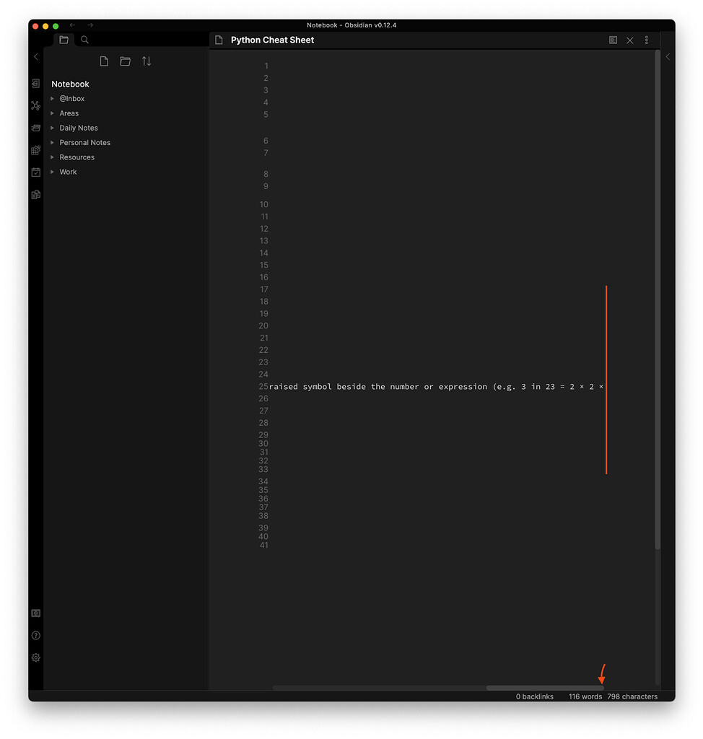Change the file sort order
This screenshot has height=739, width=703.
pos(147,61)
